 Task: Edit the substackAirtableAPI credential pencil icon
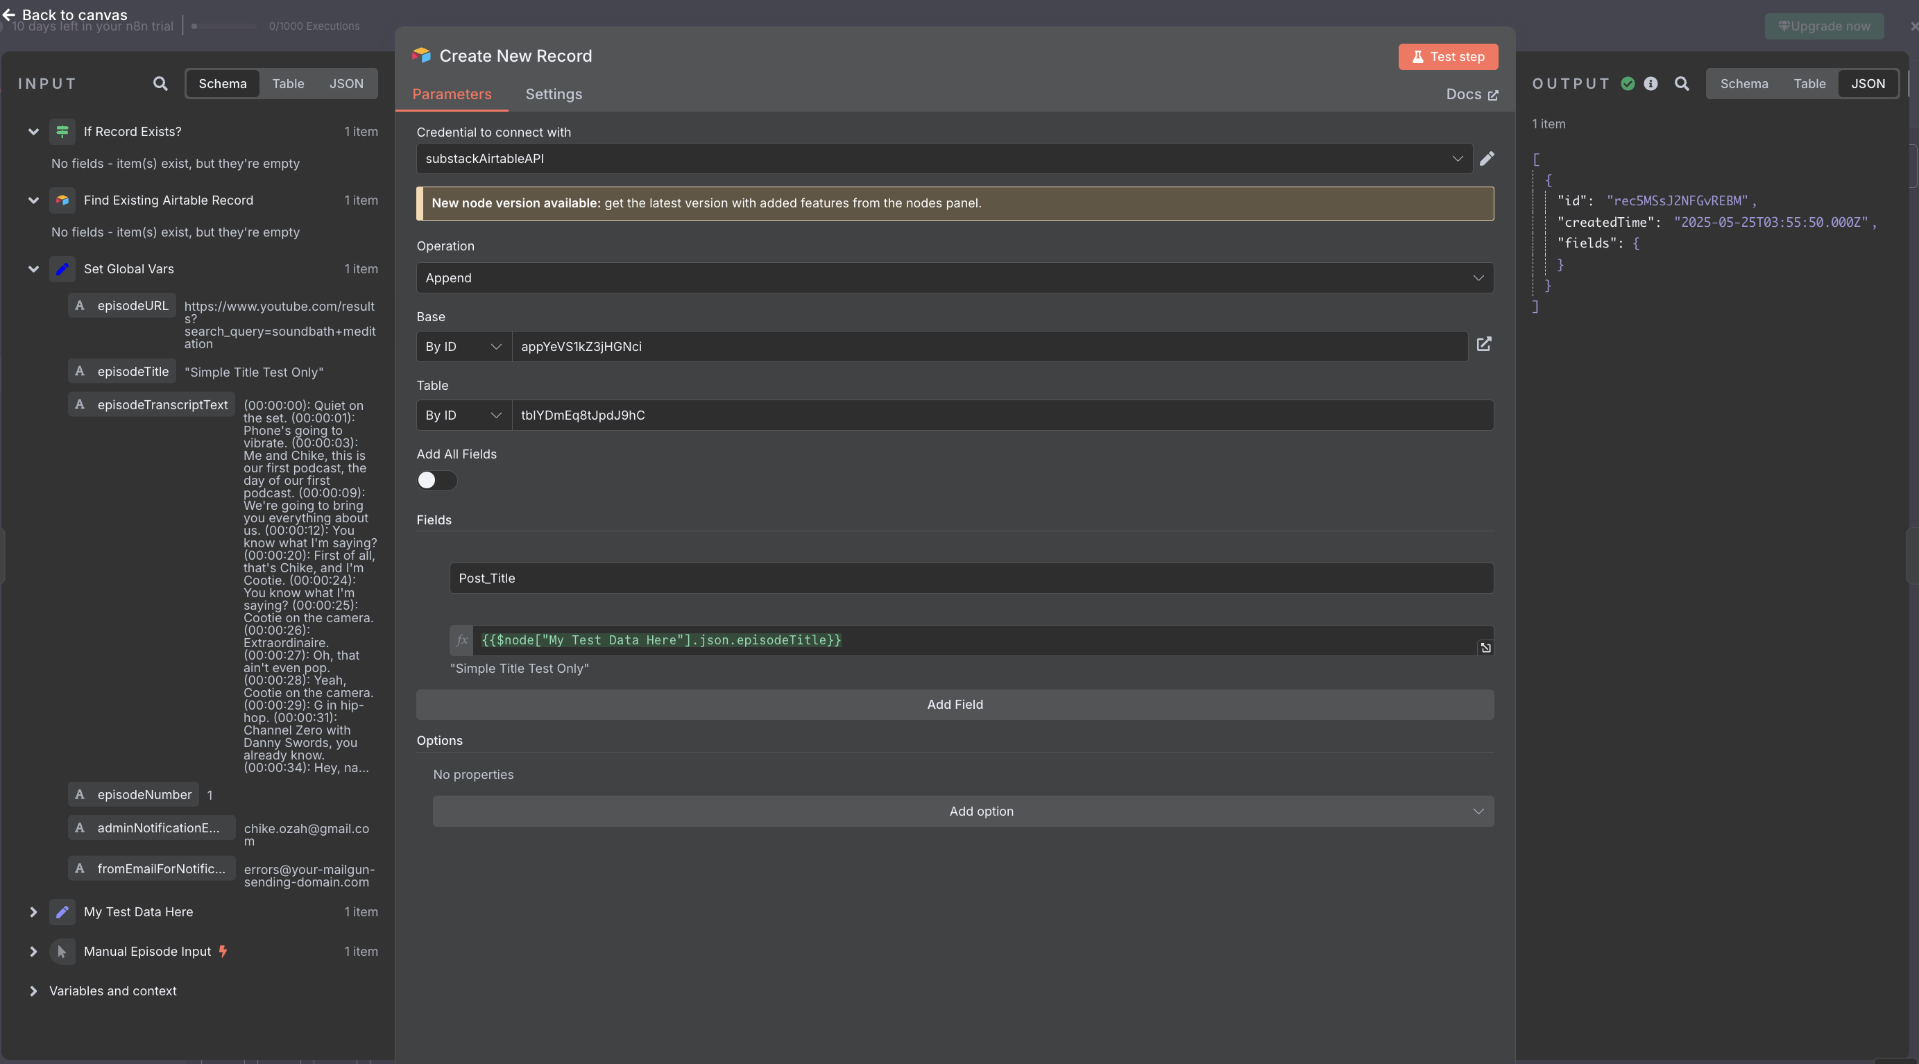pyautogui.click(x=1486, y=159)
